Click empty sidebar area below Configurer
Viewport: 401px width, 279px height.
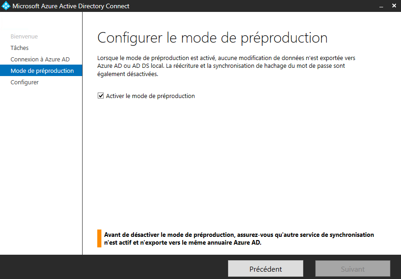pyautogui.click(x=41, y=170)
